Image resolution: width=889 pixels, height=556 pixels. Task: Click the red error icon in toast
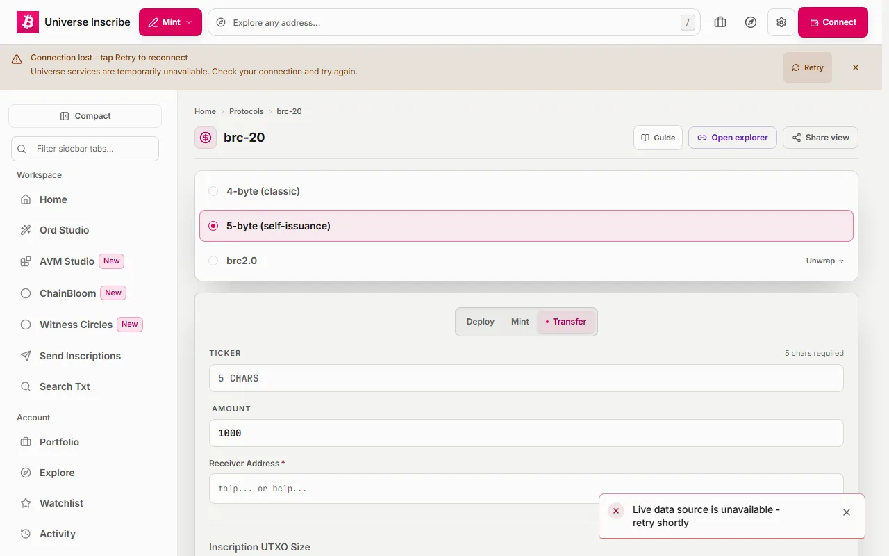[x=616, y=511]
